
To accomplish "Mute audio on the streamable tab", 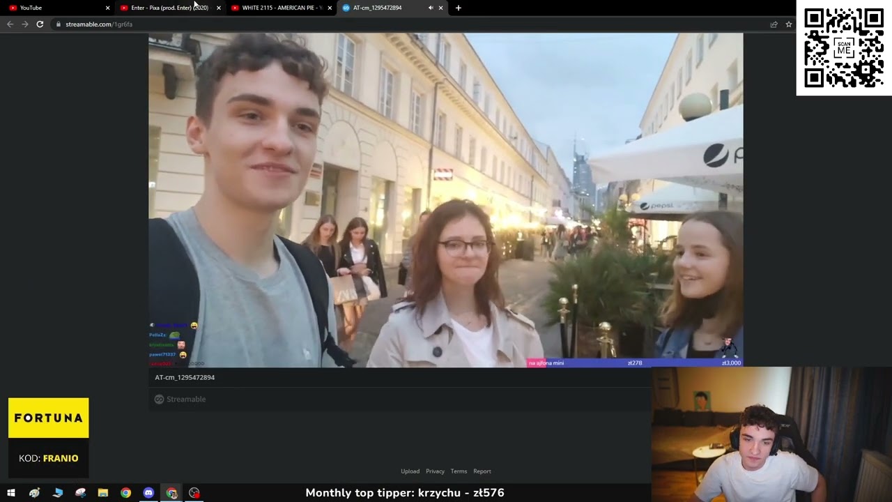I will (x=431, y=8).
